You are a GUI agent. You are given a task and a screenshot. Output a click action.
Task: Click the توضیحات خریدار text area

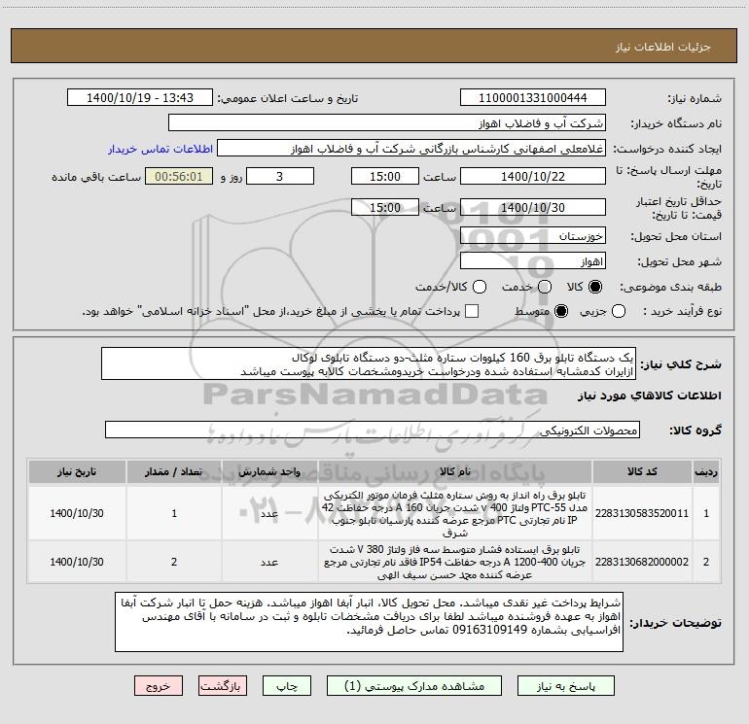point(369,622)
